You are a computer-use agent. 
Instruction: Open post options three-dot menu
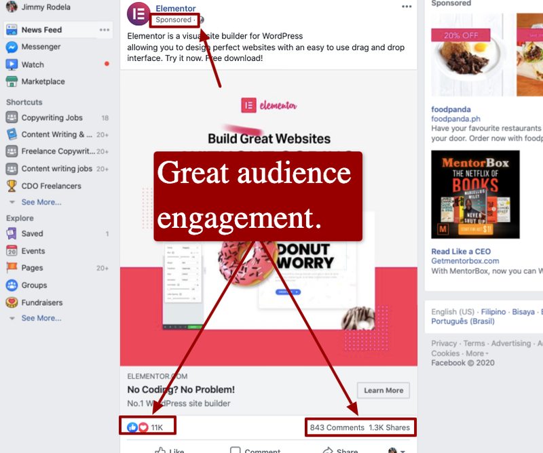click(x=407, y=6)
